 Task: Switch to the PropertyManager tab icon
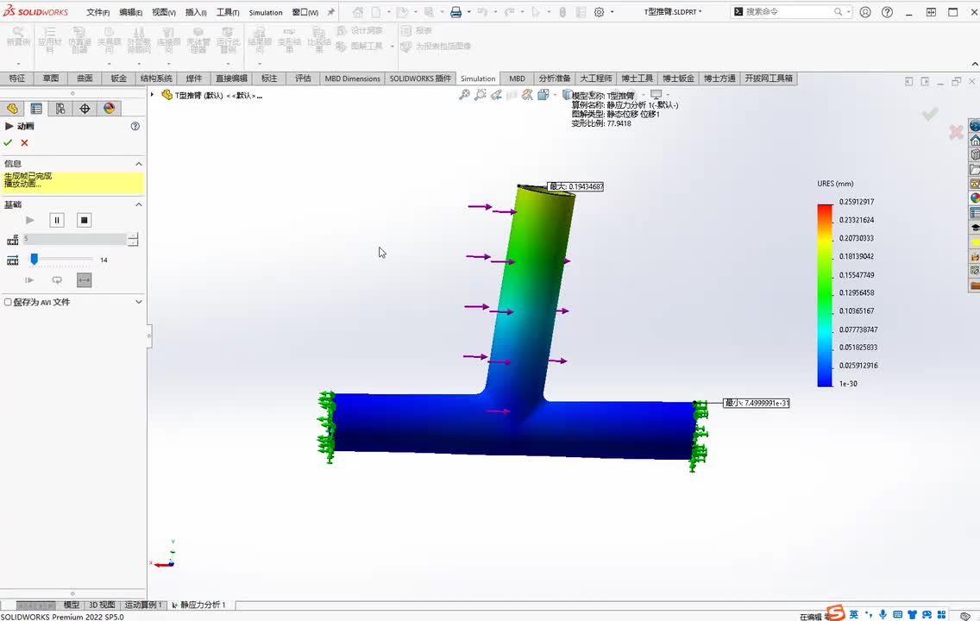(36, 108)
